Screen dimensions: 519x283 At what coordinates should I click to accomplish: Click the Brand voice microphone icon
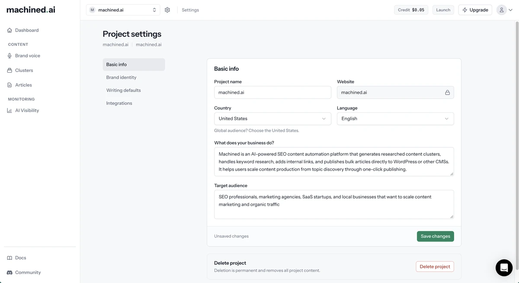(x=10, y=56)
